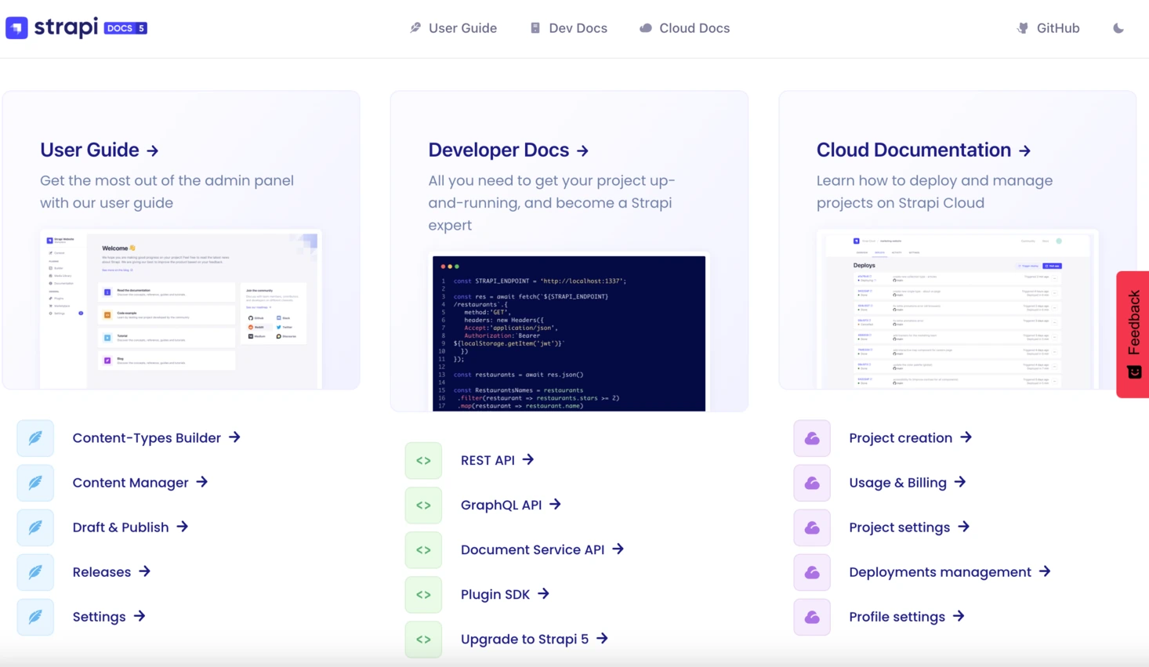Open Document Service API link
Screen dimensions: 1149x667
(542, 550)
